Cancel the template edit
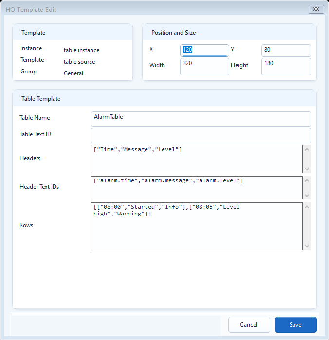329x340 pixels. coord(249,324)
